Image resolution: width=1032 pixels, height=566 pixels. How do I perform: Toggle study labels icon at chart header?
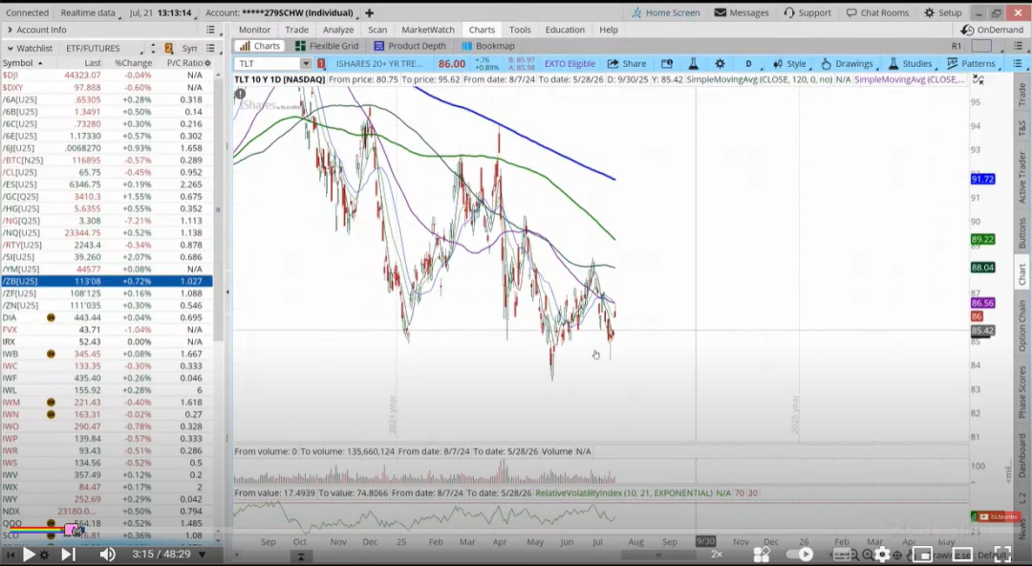coord(978,79)
